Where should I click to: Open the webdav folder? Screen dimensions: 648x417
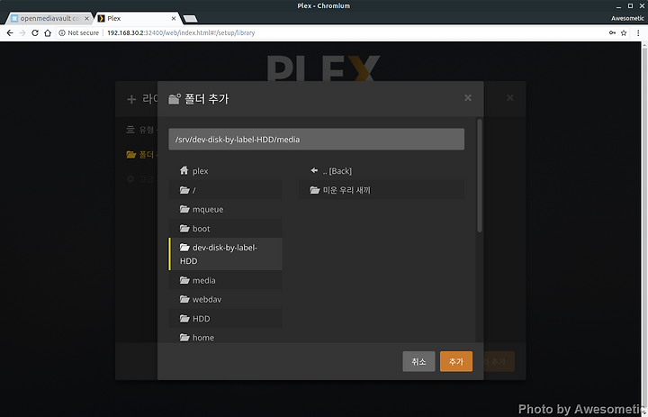[x=225, y=299]
